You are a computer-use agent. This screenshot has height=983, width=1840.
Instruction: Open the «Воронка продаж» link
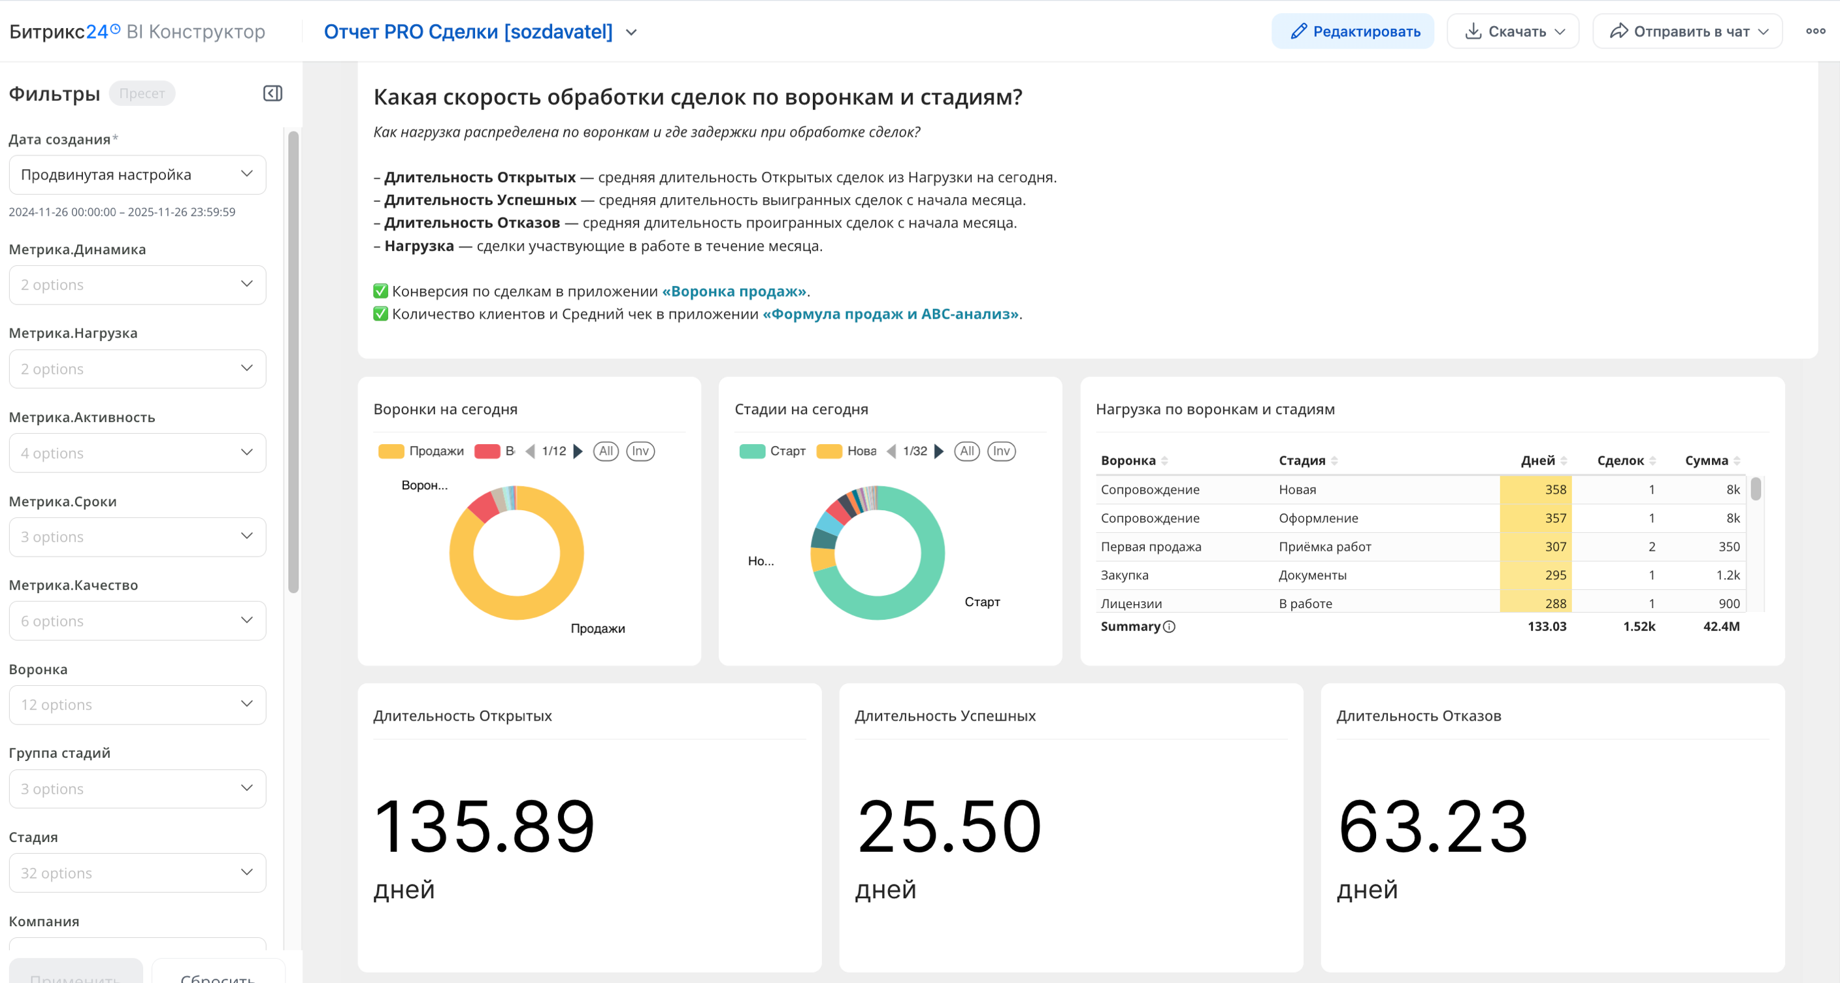coord(734,291)
